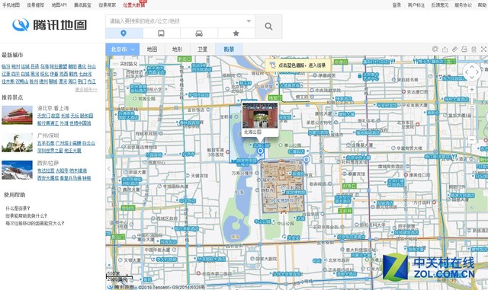Enter fullscreen map with expand icon
The image size is (488, 290).
coord(483,49)
